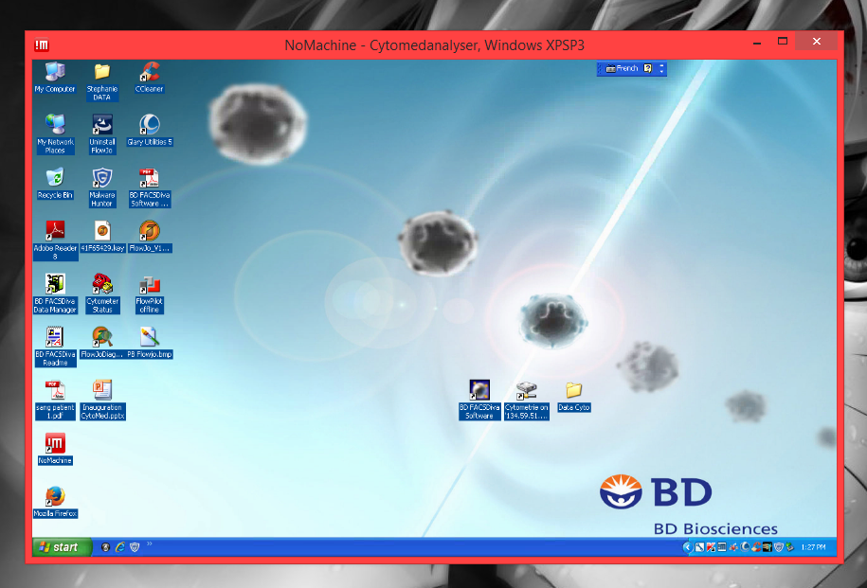The width and height of the screenshot is (867, 588).
Task: Open the Data Cyto folder
Action: 574,396
